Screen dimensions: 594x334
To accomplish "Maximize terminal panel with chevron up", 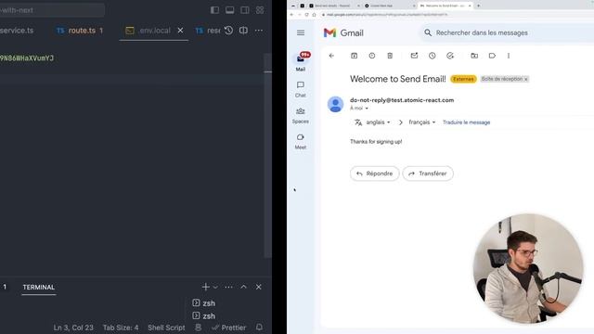I will (243, 287).
